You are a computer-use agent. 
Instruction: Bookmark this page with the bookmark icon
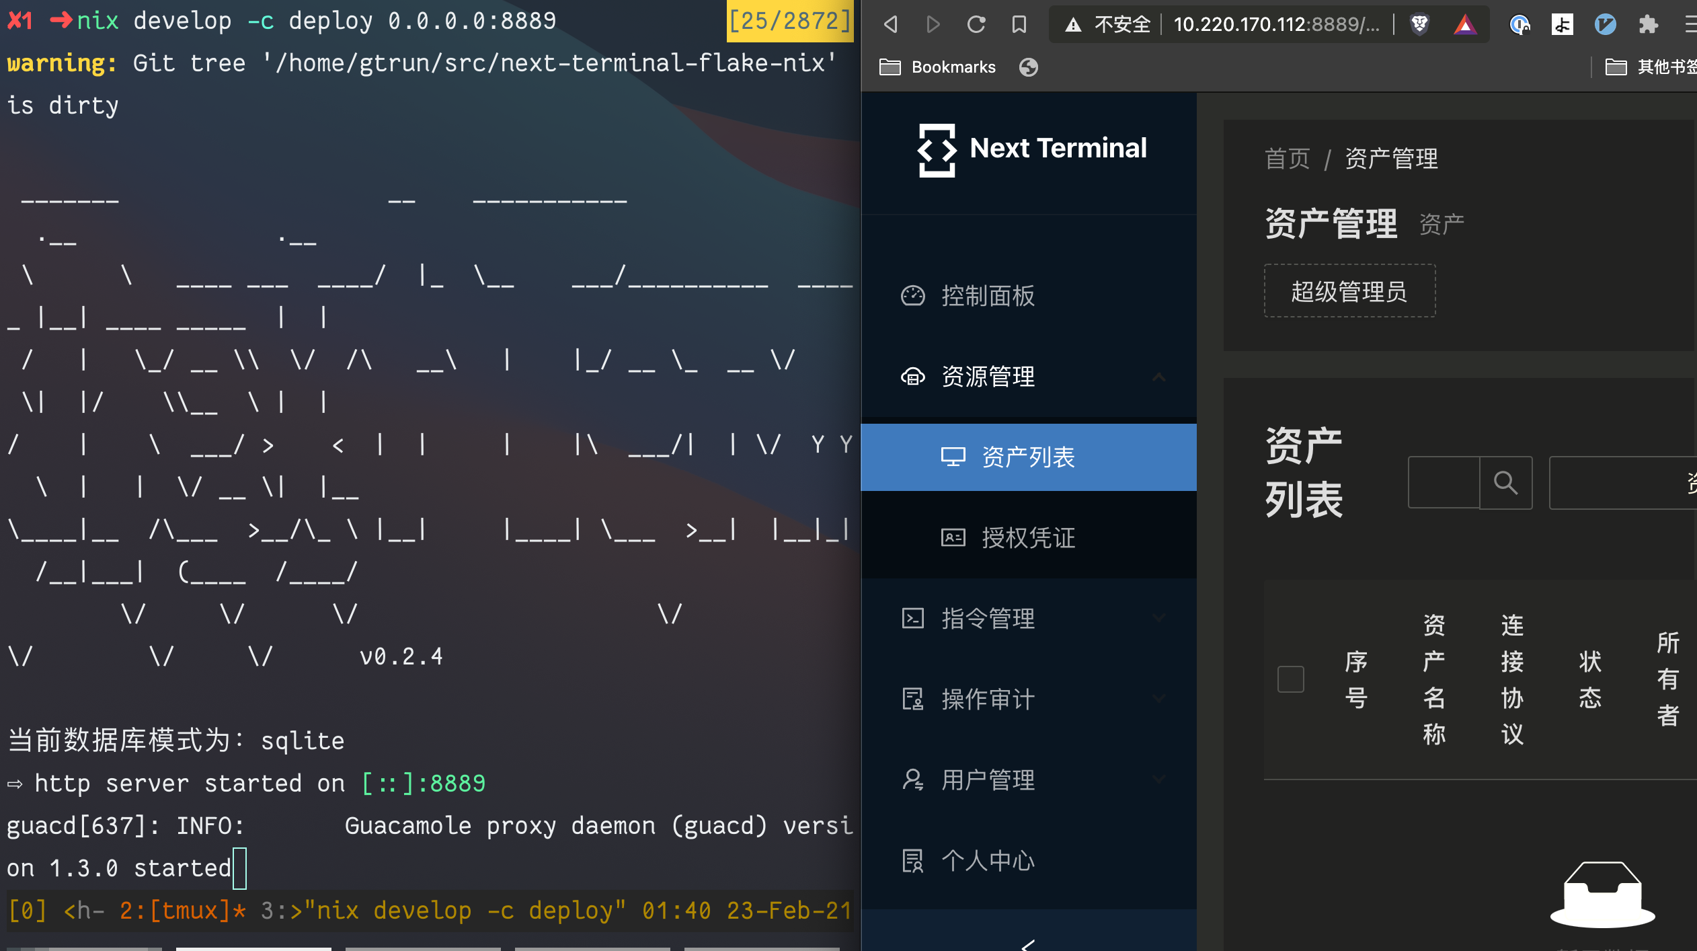tap(1019, 25)
